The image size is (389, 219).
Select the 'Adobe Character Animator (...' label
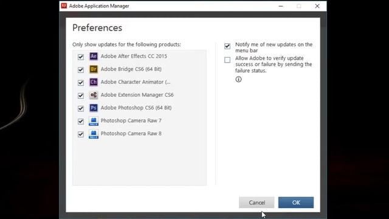[136, 82]
